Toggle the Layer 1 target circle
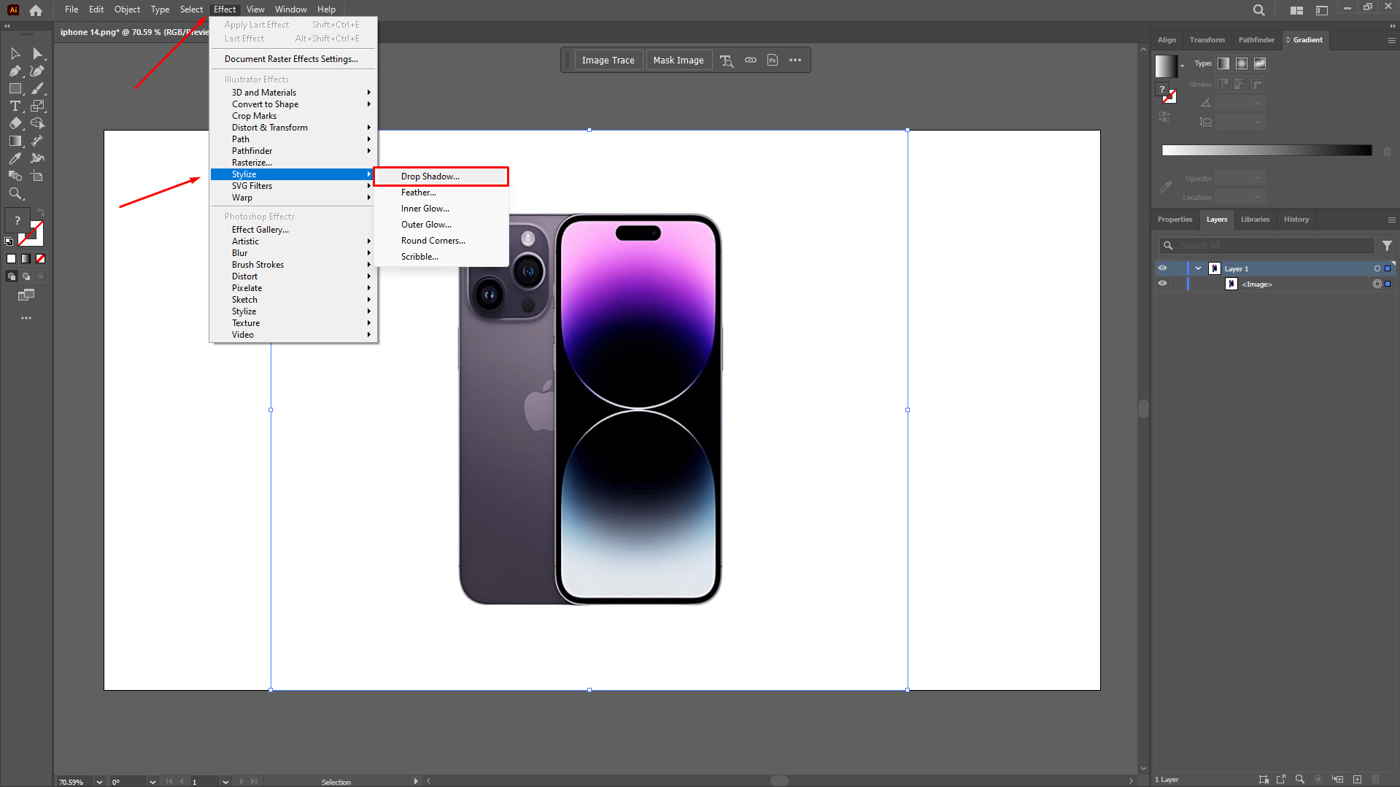This screenshot has width=1400, height=787. coord(1377,268)
